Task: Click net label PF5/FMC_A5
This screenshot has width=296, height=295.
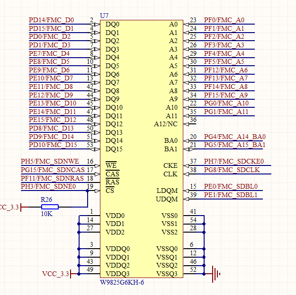Action: [224, 61]
